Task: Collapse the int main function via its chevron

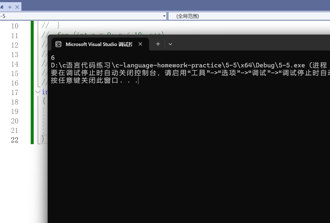Action: click(x=38, y=92)
